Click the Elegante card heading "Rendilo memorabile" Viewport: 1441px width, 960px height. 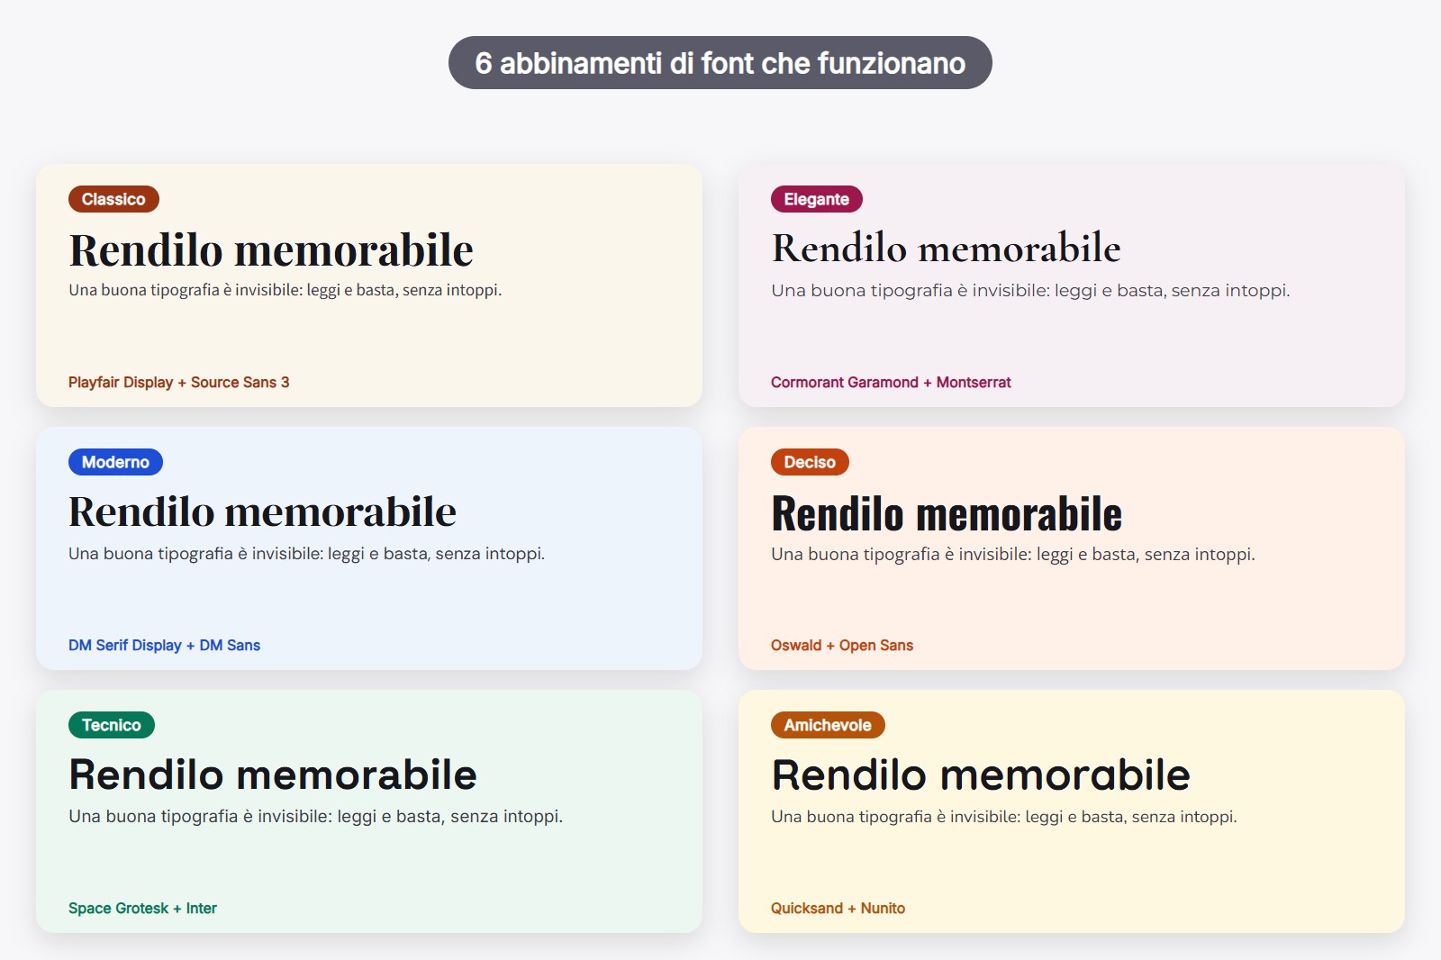click(947, 249)
